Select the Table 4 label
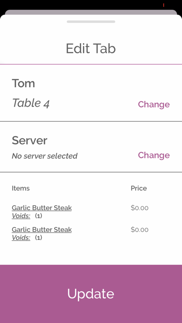The height and width of the screenshot is (323, 182). point(31,103)
